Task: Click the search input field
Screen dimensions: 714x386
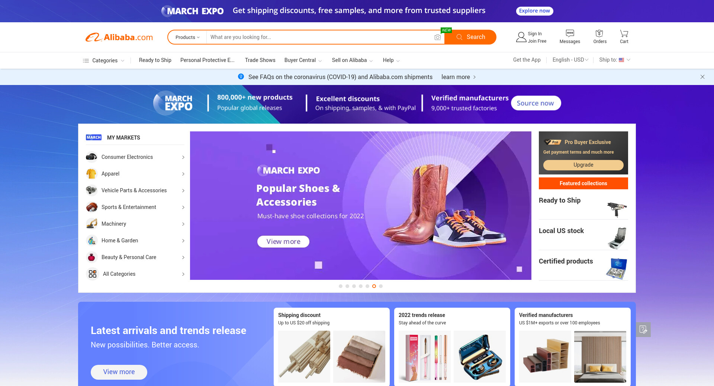Action: point(320,37)
